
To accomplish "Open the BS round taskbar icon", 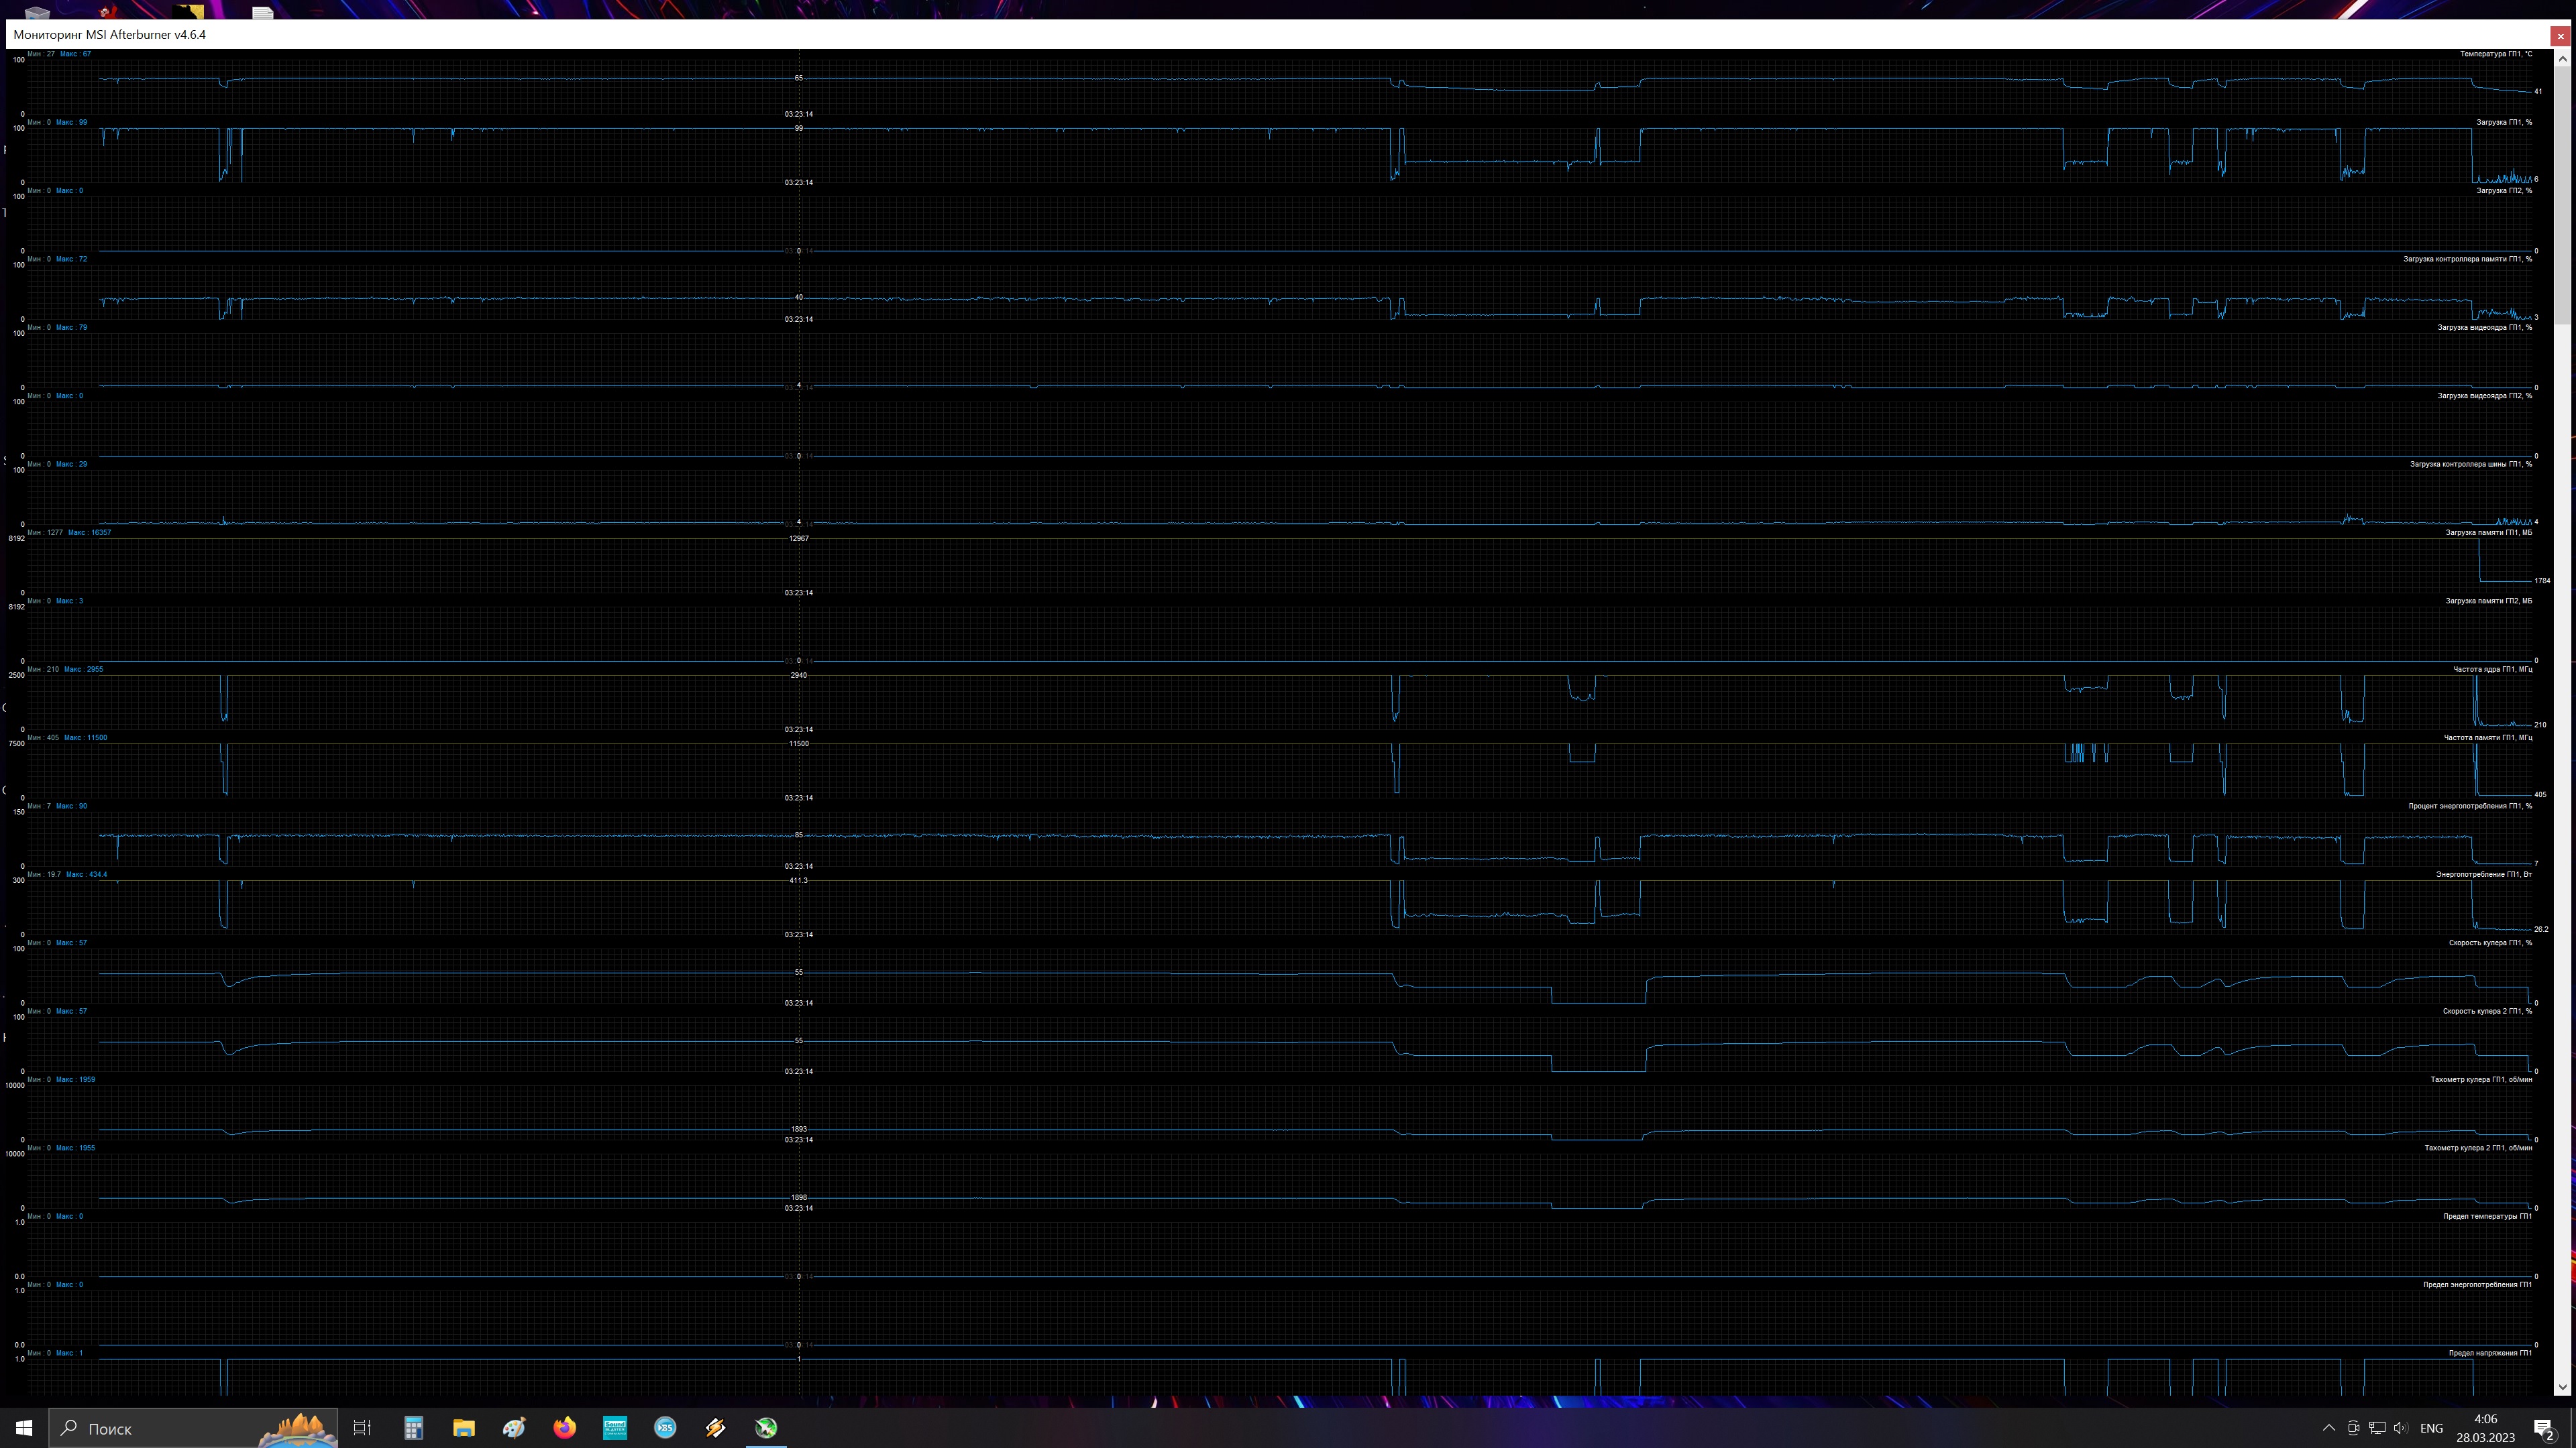I will click(x=665, y=1428).
